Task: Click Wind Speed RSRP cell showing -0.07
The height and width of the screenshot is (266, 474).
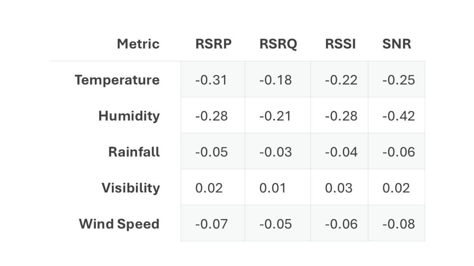Action: (211, 224)
